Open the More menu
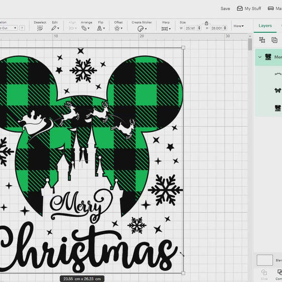Screen dimensions: 282x282 pyautogui.click(x=238, y=26)
